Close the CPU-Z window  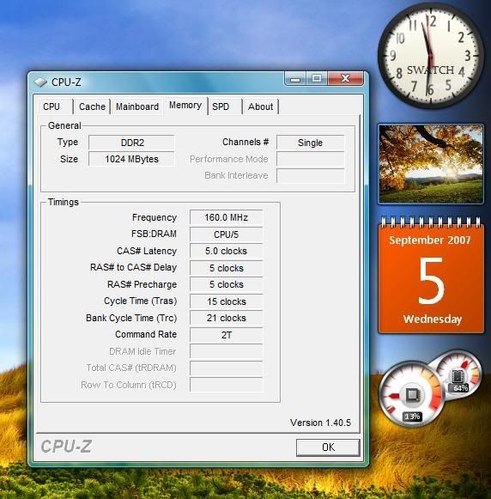click(x=345, y=79)
